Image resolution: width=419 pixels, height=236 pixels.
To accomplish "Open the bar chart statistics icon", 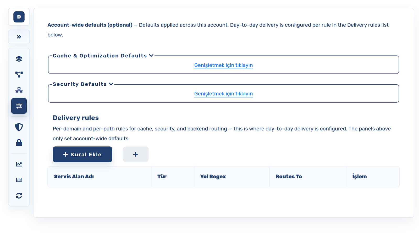I will click(19, 180).
